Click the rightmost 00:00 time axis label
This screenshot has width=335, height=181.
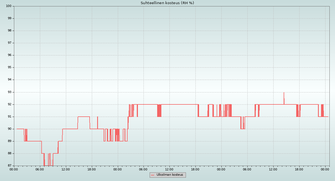[x=325, y=169]
